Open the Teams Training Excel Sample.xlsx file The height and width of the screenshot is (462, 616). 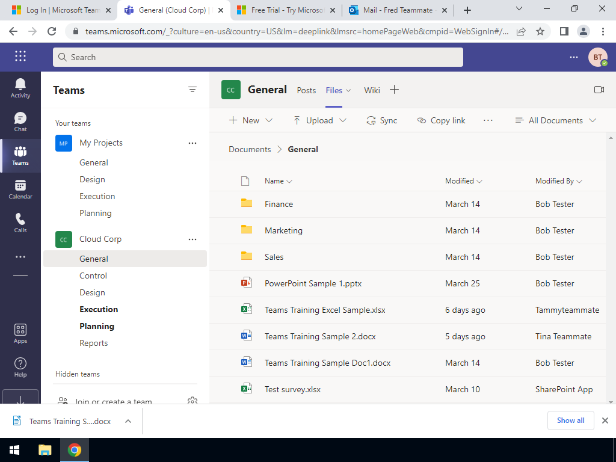tap(325, 310)
